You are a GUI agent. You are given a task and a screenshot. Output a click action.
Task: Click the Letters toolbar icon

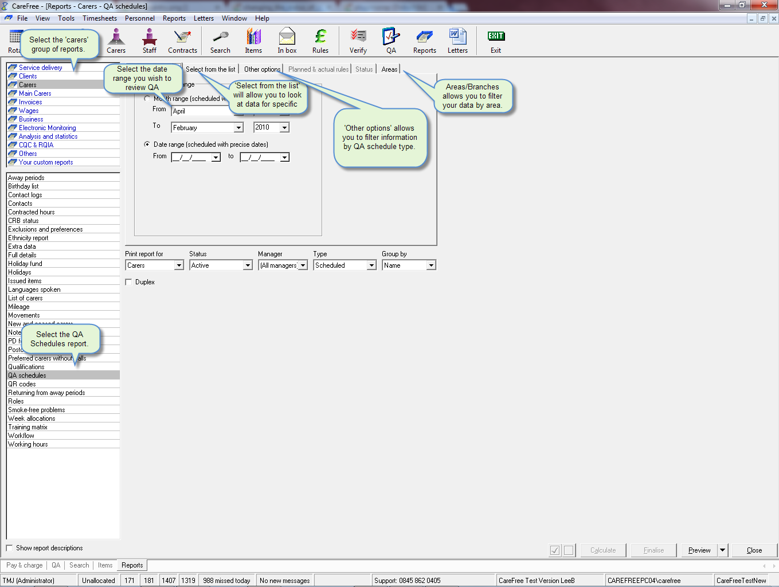457,41
